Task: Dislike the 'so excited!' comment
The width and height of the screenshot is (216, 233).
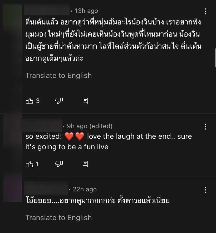Action: click(x=59, y=164)
